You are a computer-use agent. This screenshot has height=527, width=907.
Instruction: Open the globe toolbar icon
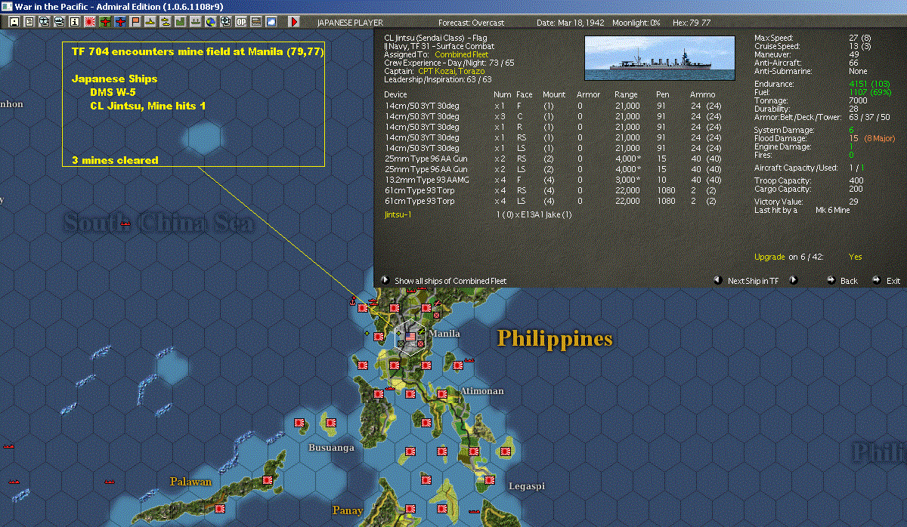pyautogui.click(x=210, y=22)
